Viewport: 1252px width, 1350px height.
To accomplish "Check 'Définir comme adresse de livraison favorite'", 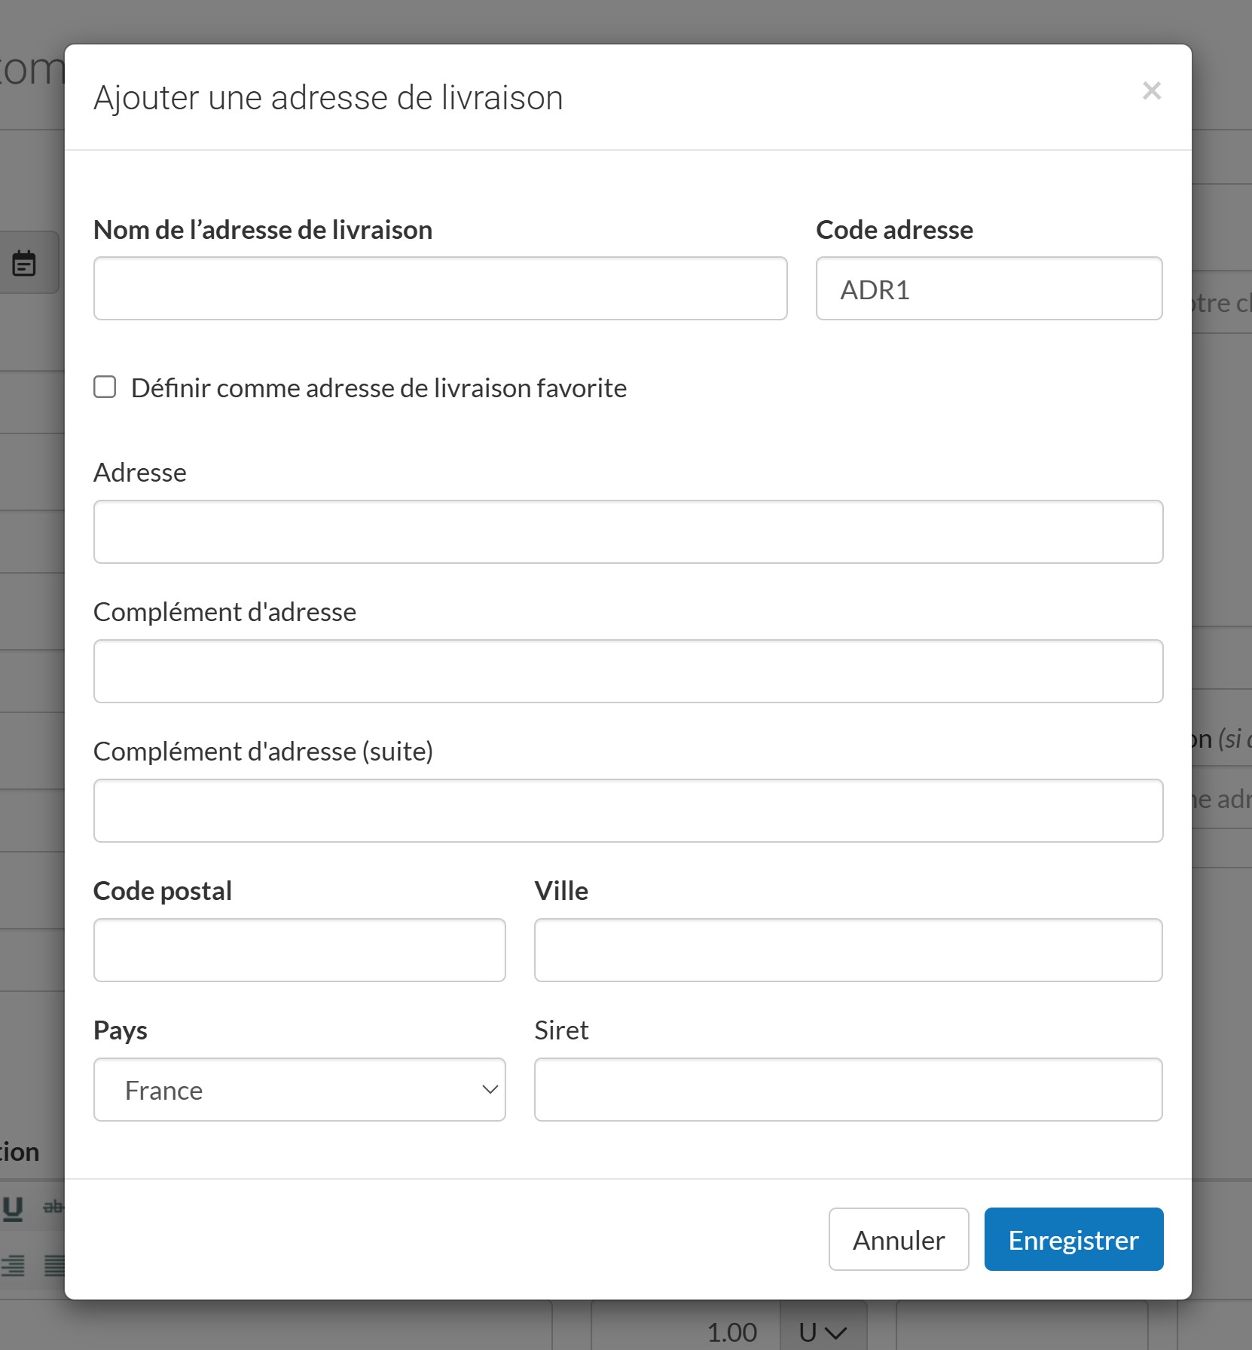I will click(105, 387).
